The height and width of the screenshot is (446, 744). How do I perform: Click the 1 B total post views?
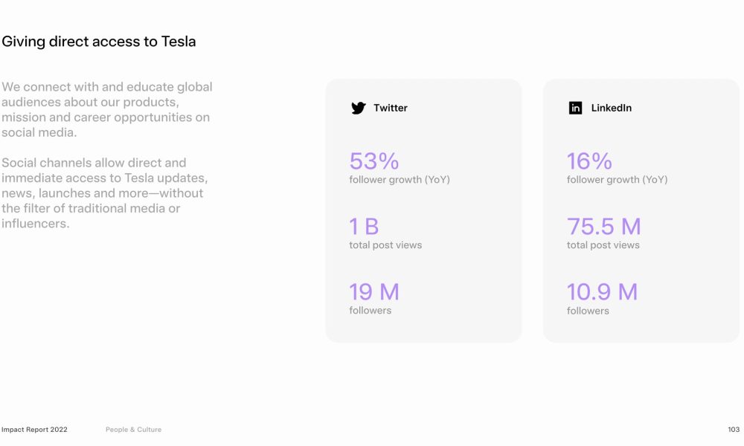tap(364, 227)
